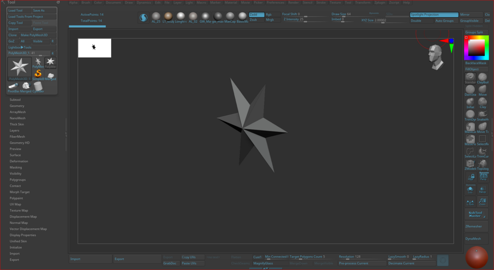Screen dimensions: 494x270
Task: Select the MatCap material sphere
Action: coord(230,17)
